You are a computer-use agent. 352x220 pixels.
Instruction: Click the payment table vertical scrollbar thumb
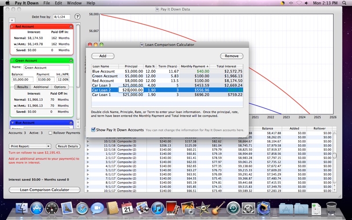pos(334,156)
